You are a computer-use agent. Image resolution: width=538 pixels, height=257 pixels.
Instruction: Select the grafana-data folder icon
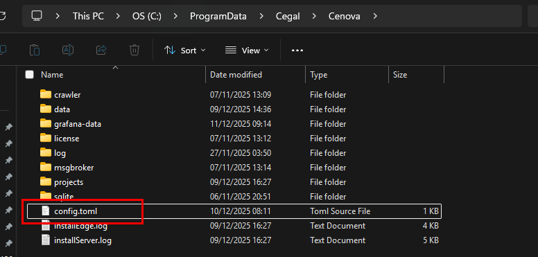(x=46, y=123)
